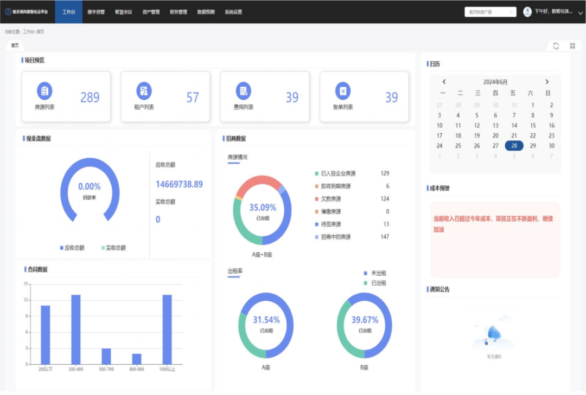586x395 pixels.
Task: Click the 账单列表 yen bill icon
Action: pyautogui.click(x=342, y=90)
